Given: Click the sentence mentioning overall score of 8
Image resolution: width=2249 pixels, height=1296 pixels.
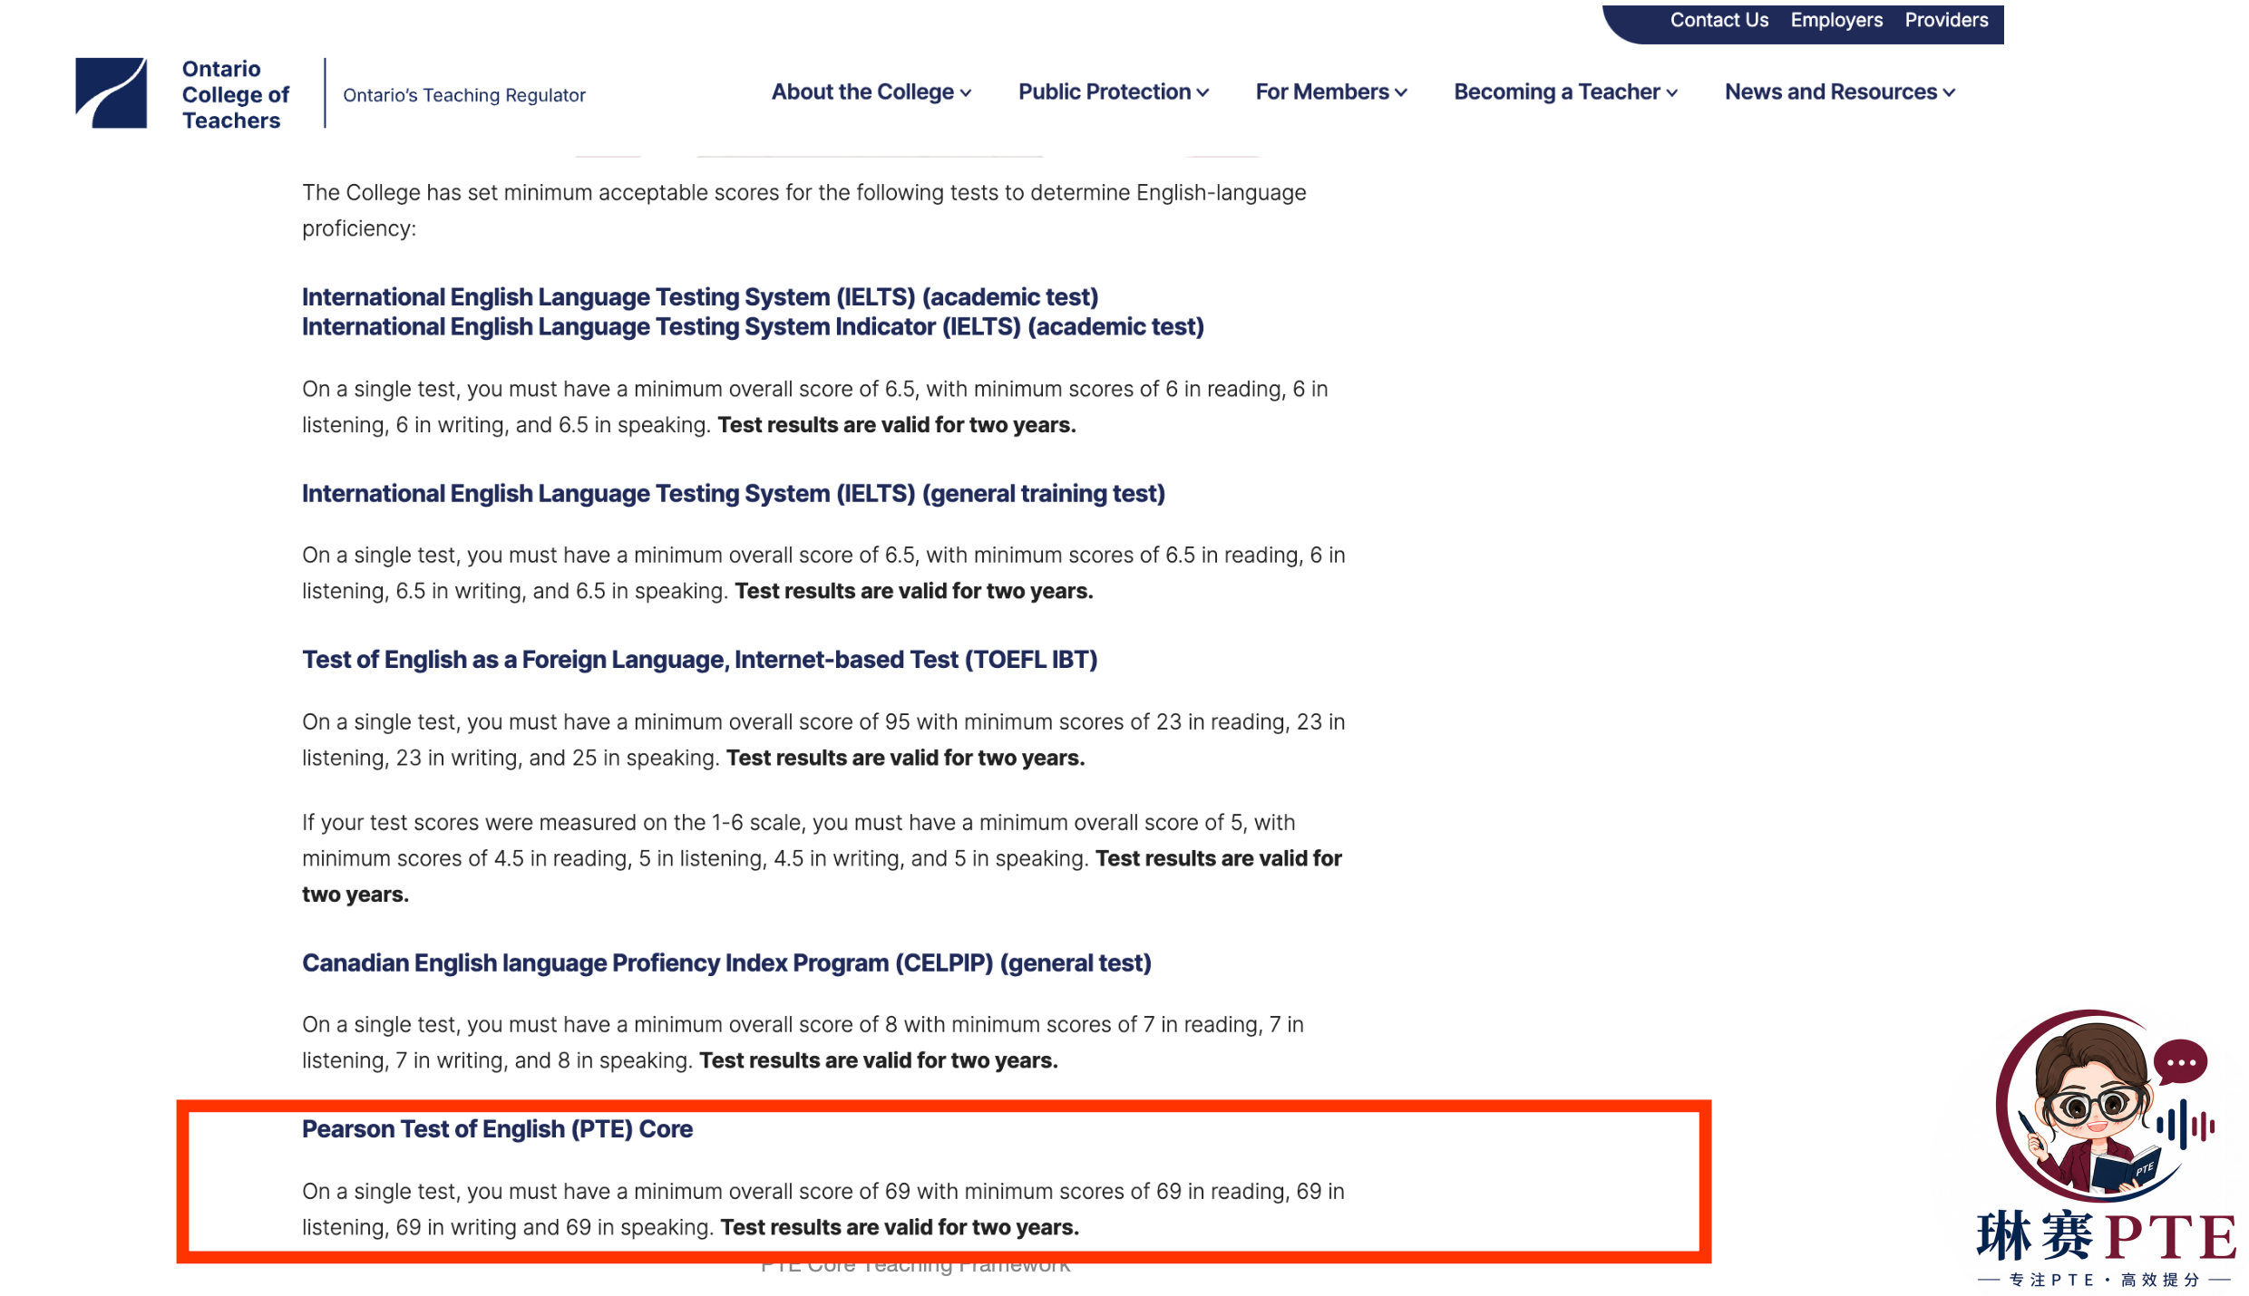Looking at the screenshot, I should click(x=803, y=1042).
